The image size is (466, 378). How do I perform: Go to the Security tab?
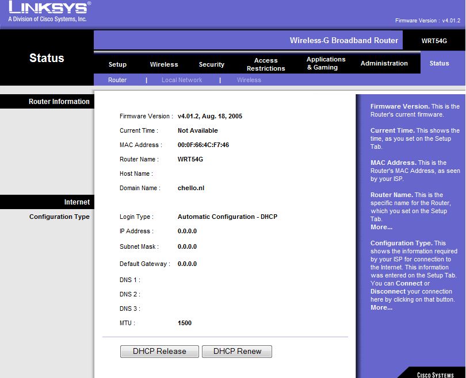tap(211, 64)
